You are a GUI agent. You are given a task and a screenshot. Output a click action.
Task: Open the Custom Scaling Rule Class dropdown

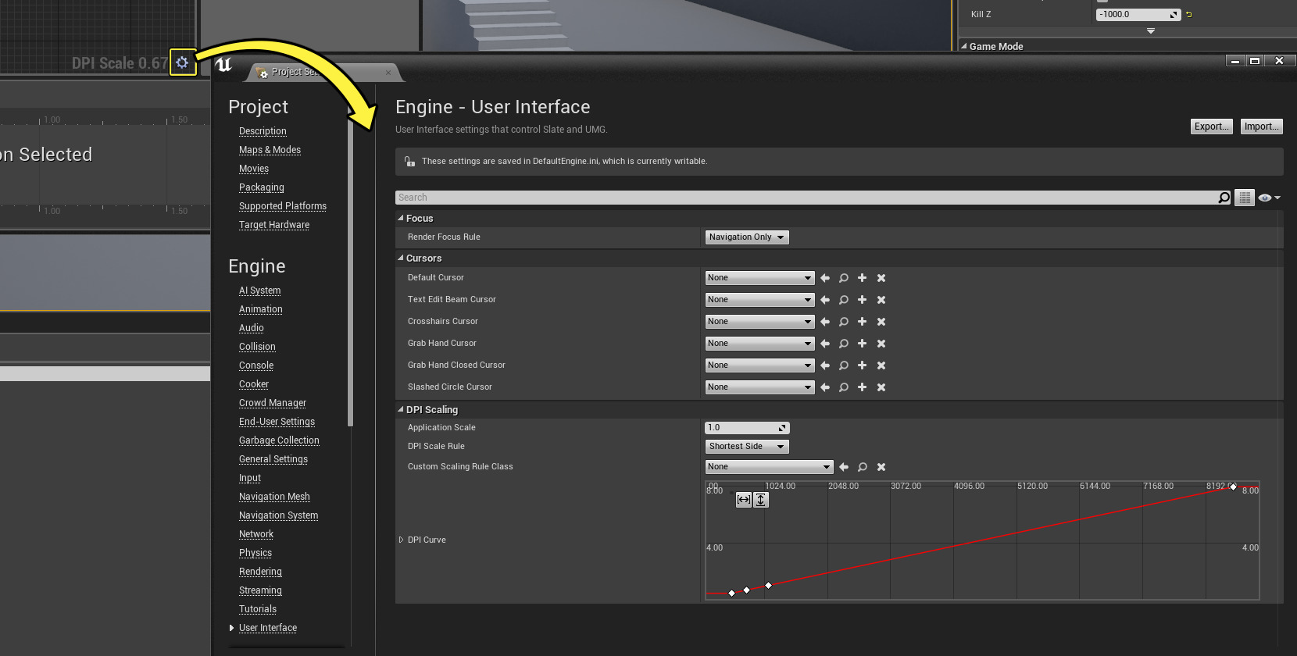(769, 467)
